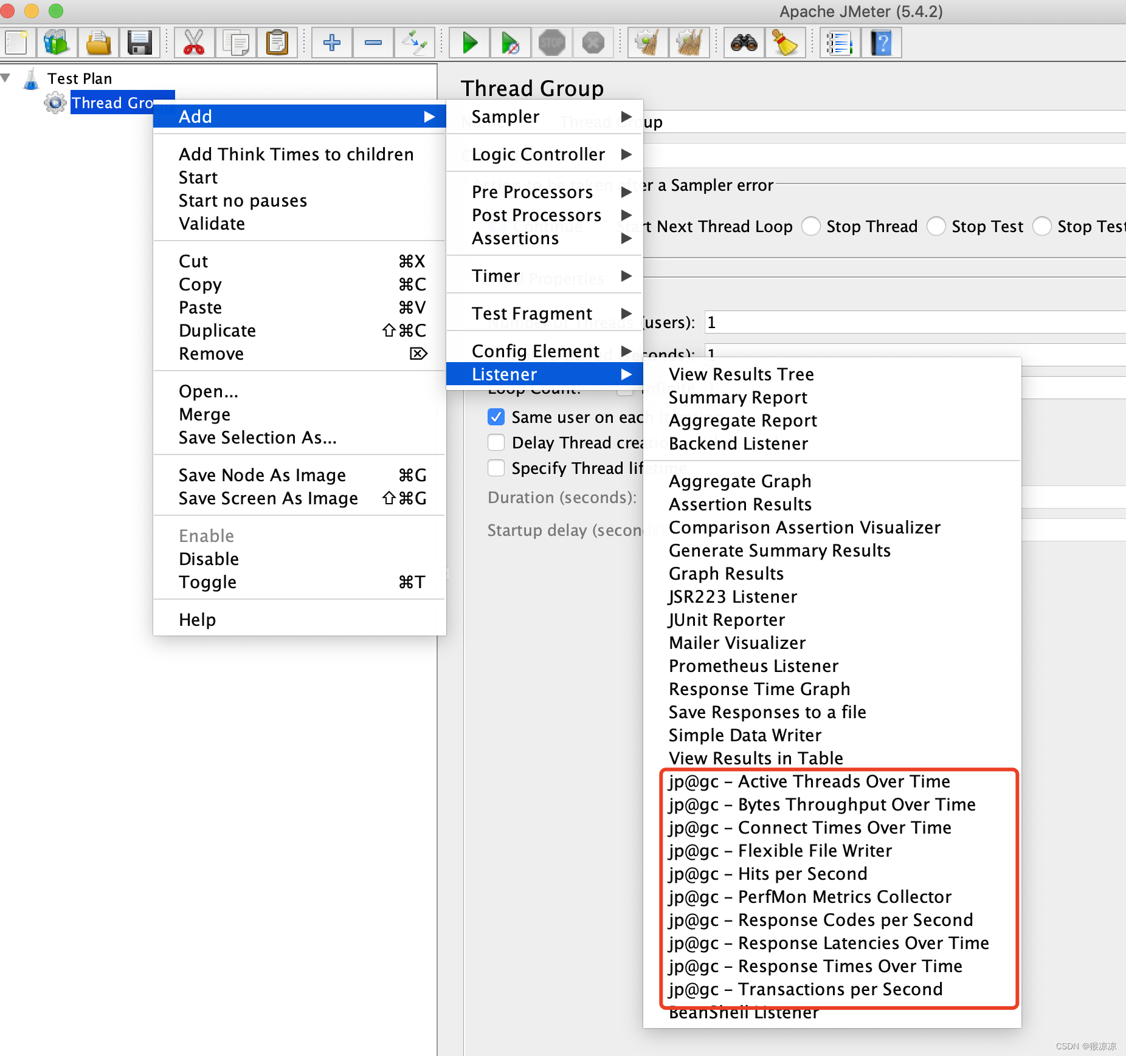Click the Function Helper list icon
Screen dimensions: 1126x1056
[840, 43]
